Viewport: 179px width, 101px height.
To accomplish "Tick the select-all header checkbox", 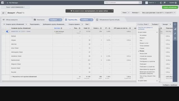I will (3, 28).
